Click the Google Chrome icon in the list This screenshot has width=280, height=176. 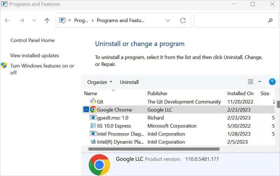93,110
